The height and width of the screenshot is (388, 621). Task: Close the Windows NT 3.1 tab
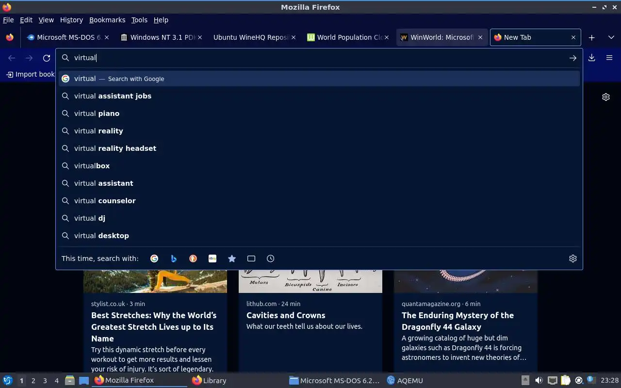200,37
